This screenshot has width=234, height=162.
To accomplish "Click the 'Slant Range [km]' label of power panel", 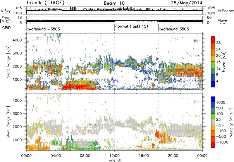I will 8,62.
